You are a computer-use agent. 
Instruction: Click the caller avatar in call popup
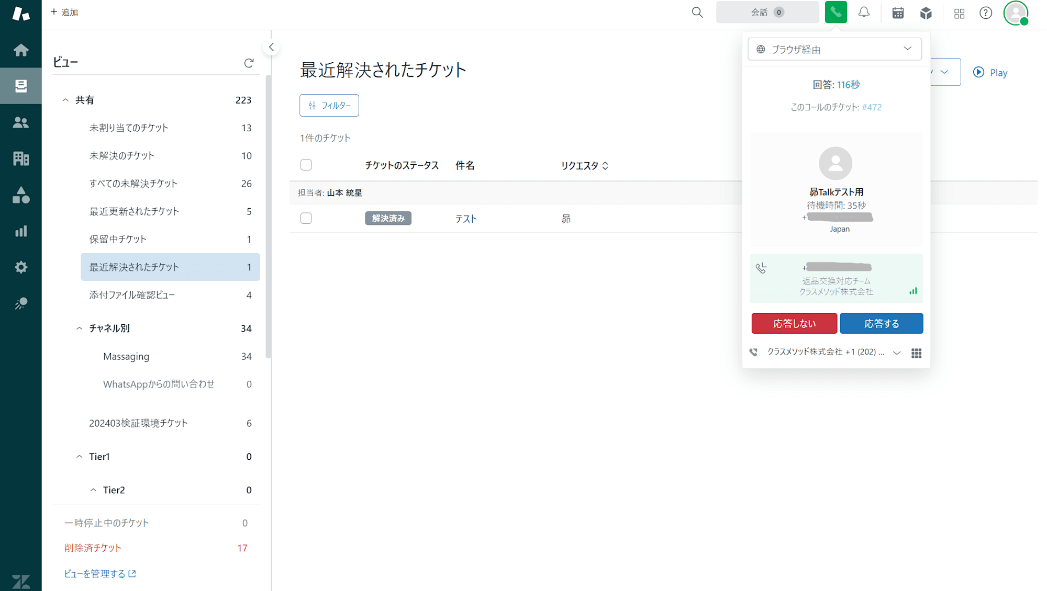click(x=836, y=163)
